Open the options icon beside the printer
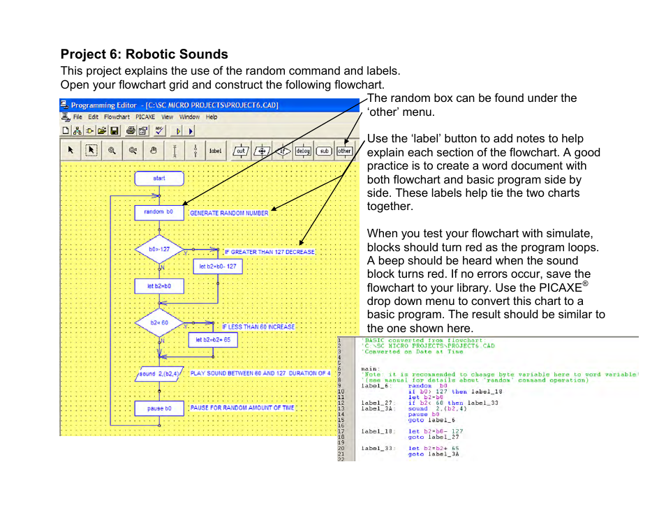The image size is (666, 515). (143, 130)
